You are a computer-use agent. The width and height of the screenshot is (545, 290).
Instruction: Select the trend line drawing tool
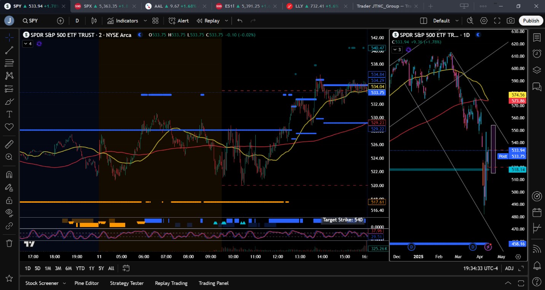pyautogui.click(x=9, y=50)
